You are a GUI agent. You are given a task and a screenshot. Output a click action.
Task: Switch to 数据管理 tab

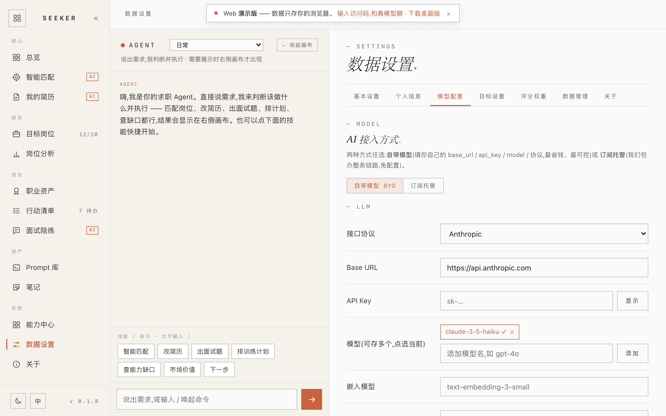tap(575, 96)
